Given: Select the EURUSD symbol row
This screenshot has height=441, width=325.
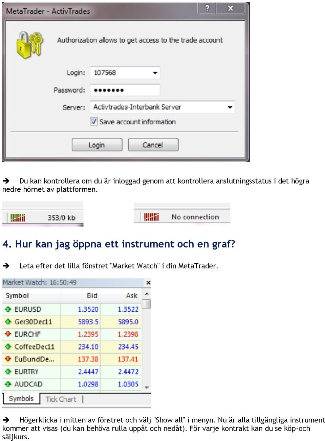Looking at the screenshot, I should pyautogui.click(x=72, y=309).
